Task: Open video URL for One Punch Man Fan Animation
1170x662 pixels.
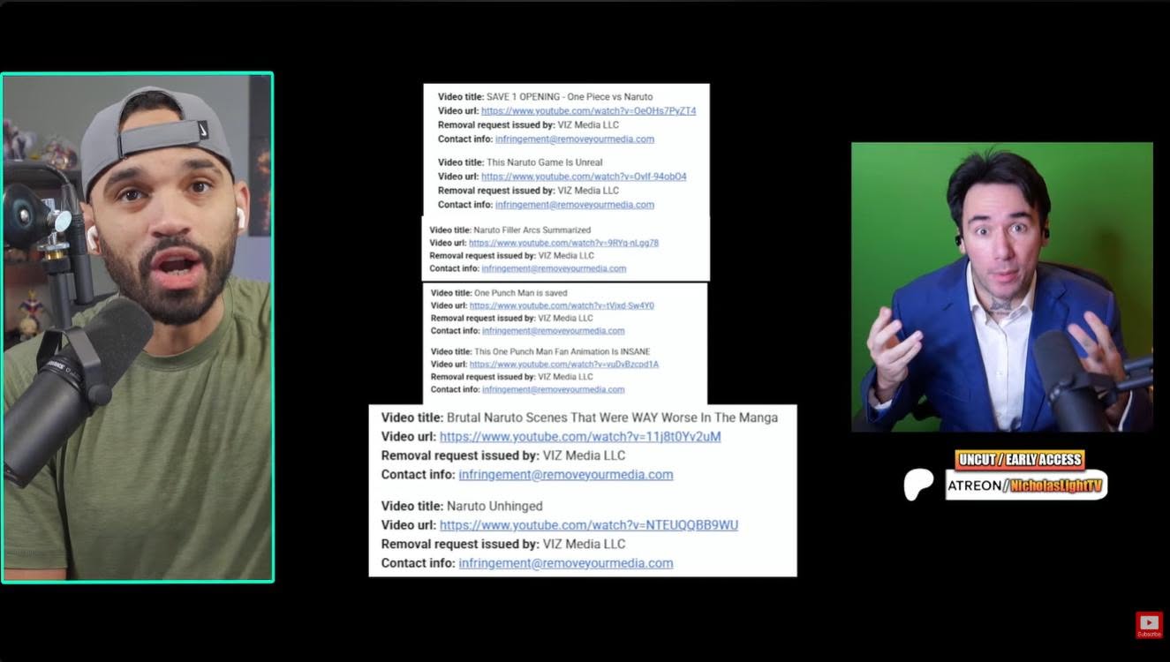Action: tap(564, 364)
